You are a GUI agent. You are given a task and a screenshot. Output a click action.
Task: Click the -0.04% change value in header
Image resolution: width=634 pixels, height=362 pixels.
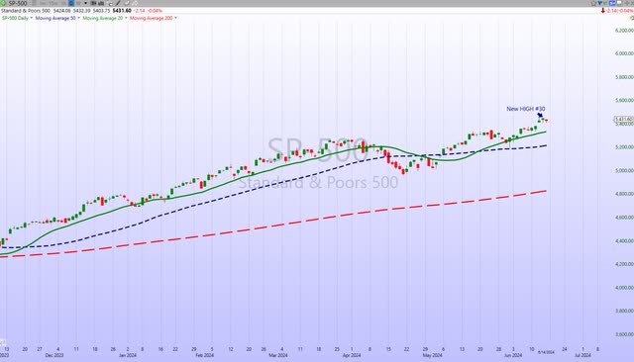pos(154,11)
